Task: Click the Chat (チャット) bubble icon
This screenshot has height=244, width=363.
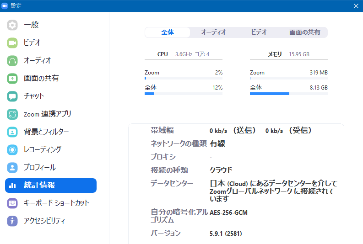Action: (x=12, y=96)
